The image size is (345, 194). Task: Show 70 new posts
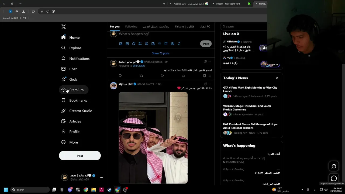(161, 53)
